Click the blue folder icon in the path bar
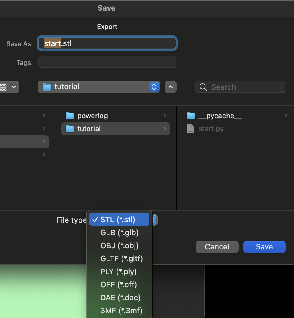This screenshot has height=318, width=294. coord(47,87)
